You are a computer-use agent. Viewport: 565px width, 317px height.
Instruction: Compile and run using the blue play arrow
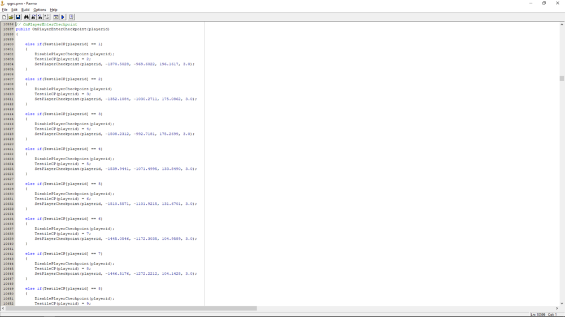click(63, 17)
